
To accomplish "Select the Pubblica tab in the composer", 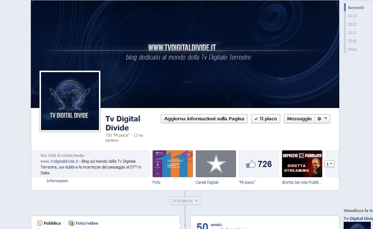I will (49, 223).
